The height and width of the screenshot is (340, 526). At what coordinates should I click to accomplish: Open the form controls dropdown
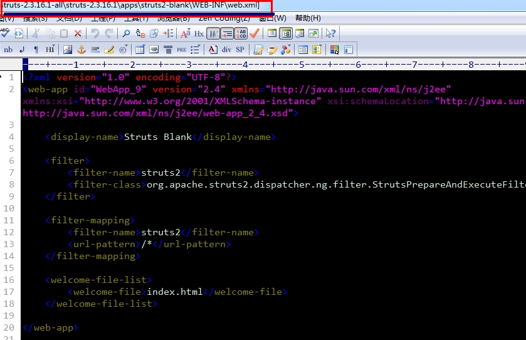pyautogui.click(x=317, y=50)
